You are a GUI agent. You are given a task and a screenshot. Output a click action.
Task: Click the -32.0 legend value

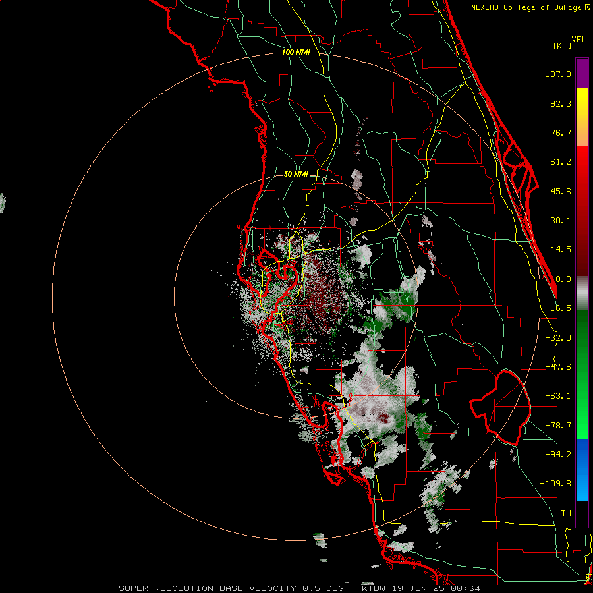558,338
